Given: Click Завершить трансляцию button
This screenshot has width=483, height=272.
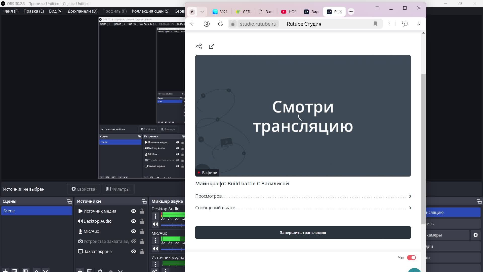Looking at the screenshot, I should [303, 232].
